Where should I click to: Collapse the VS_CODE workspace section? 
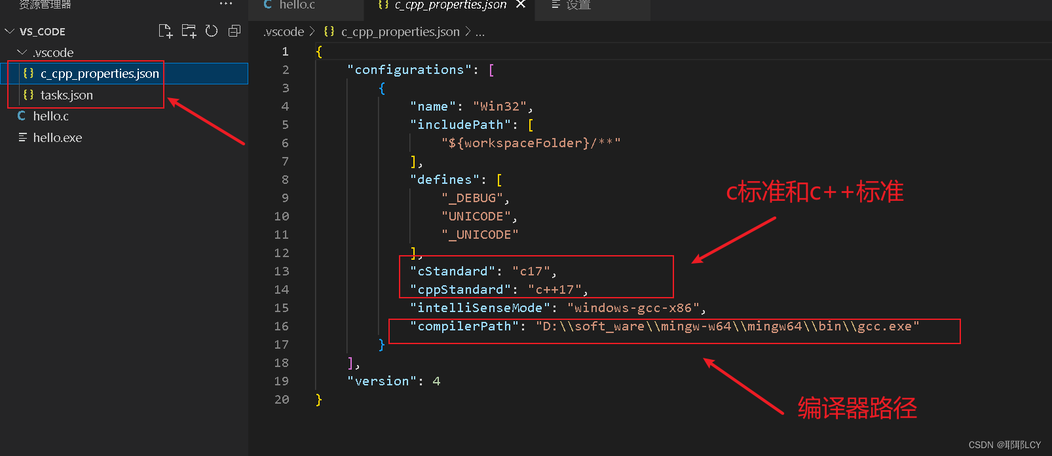point(10,31)
